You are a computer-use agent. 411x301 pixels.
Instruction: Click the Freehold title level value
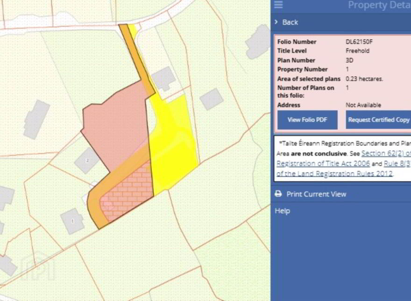pyautogui.click(x=357, y=51)
